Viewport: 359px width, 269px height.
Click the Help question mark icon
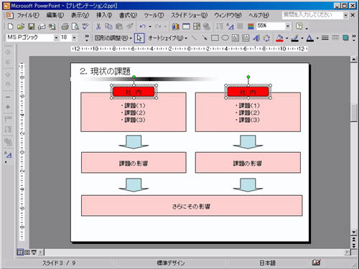[299, 27]
